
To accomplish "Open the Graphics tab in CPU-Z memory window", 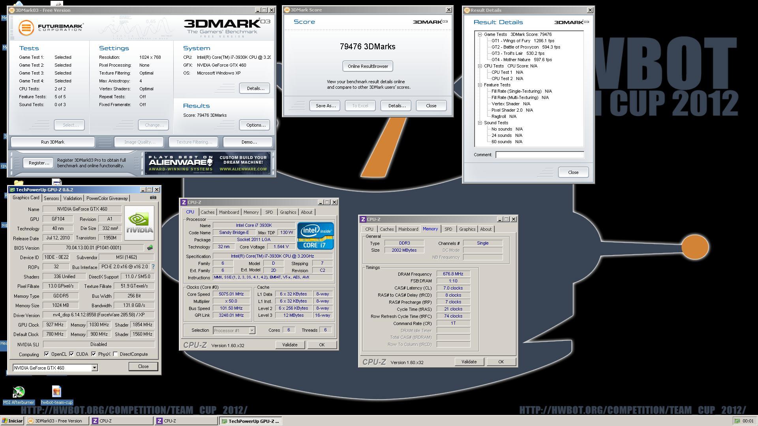I will pyautogui.click(x=467, y=229).
